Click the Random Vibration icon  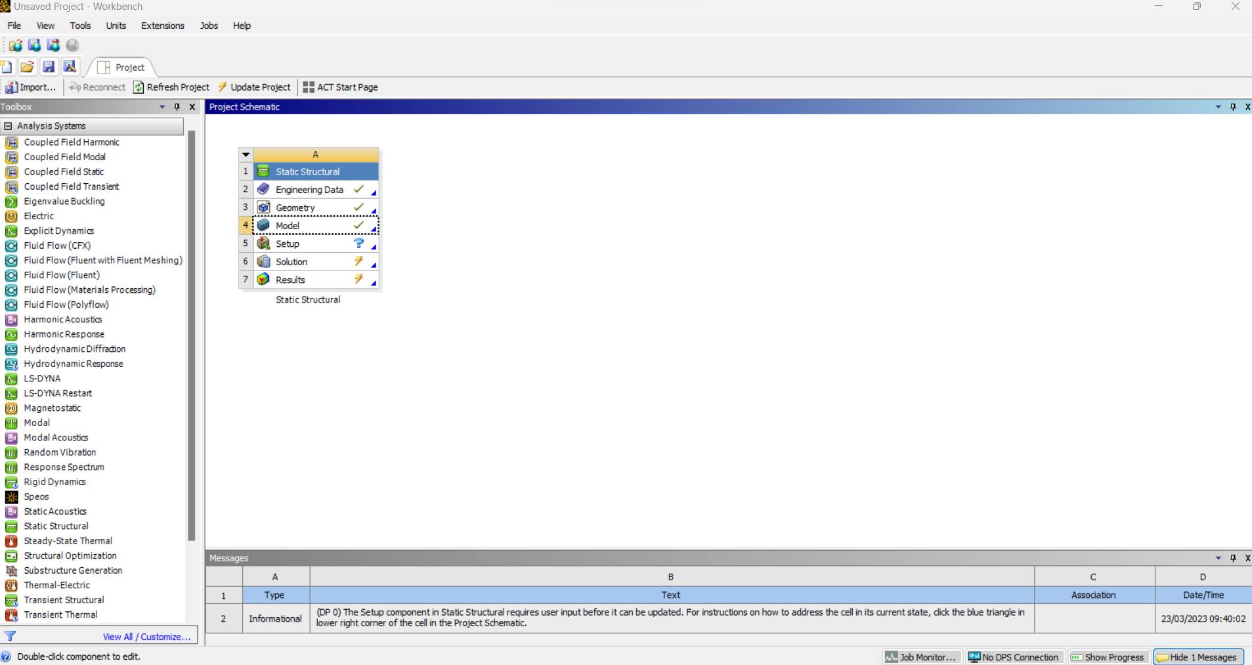(x=11, y=452)
